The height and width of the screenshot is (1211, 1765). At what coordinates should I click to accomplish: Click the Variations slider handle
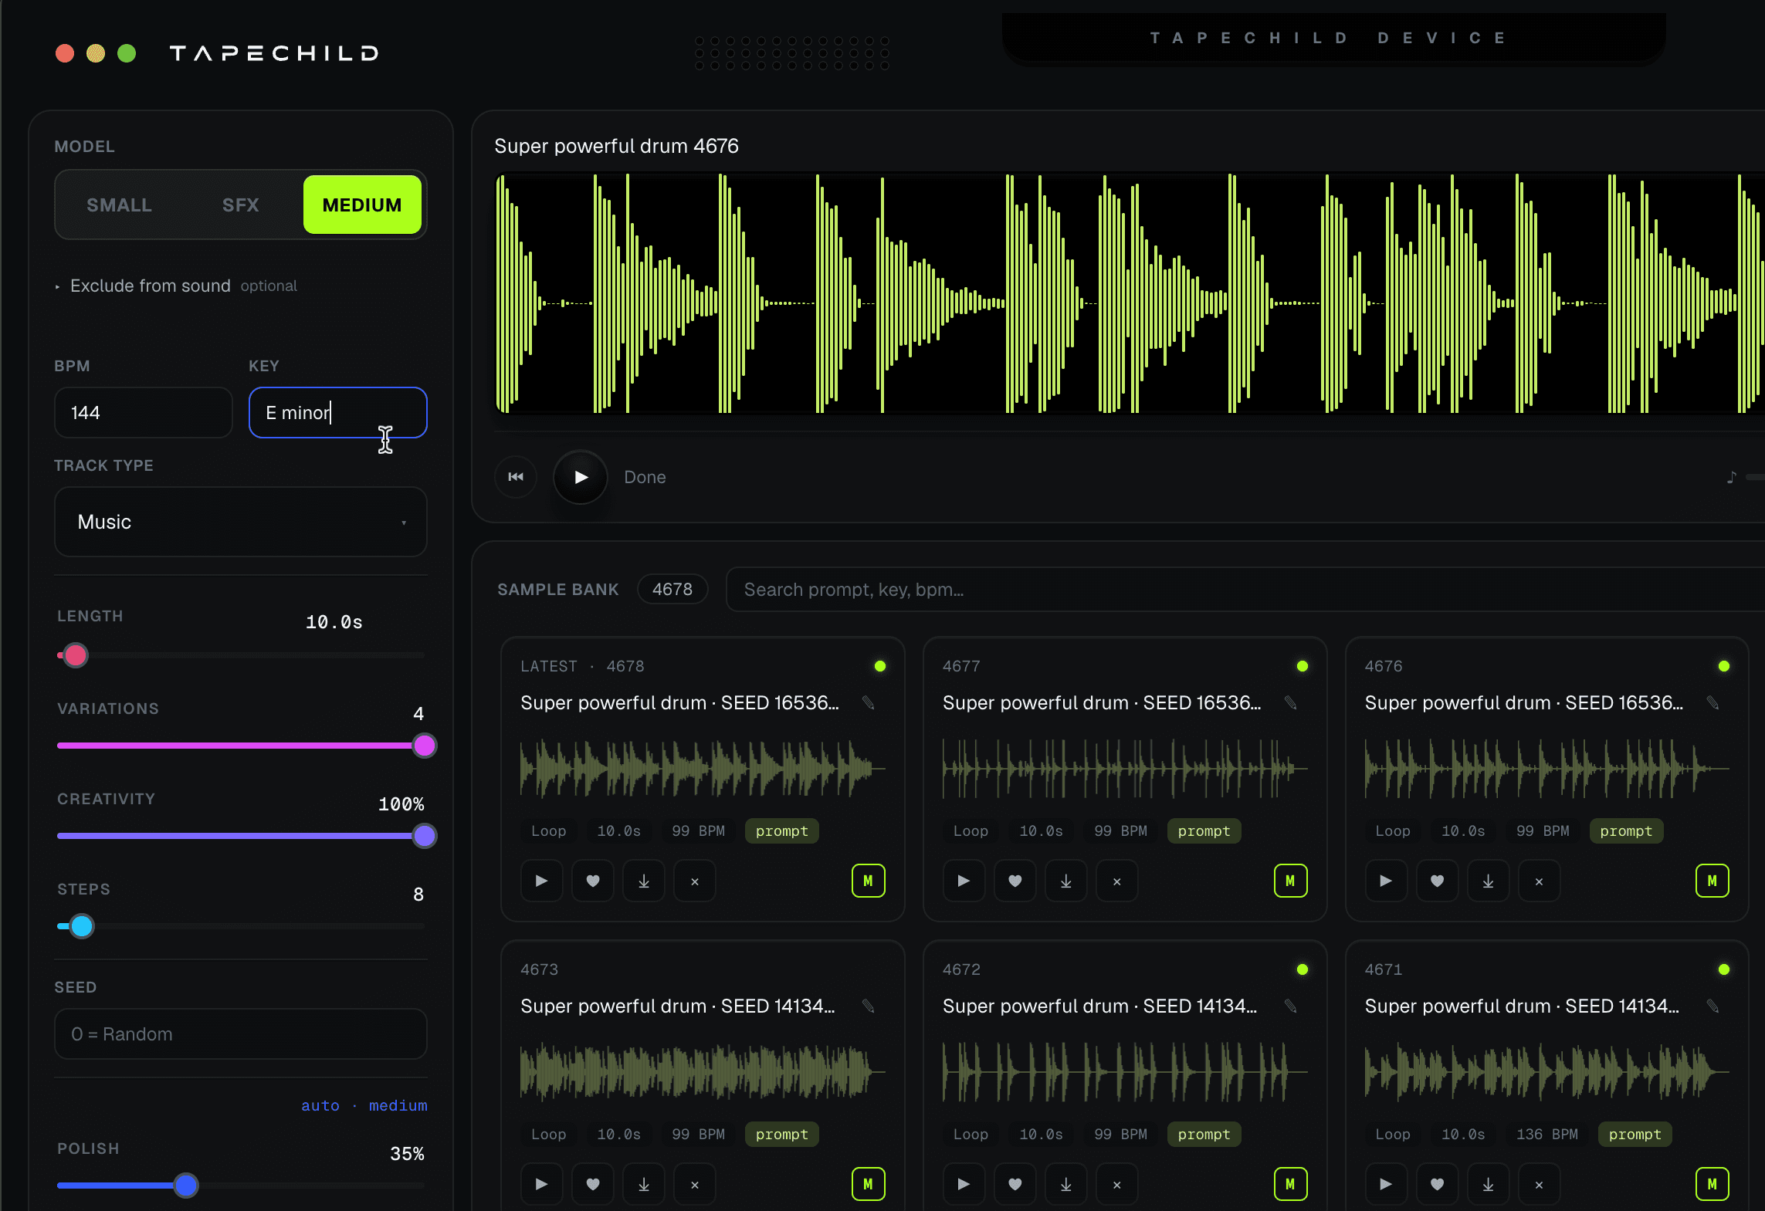click(x=424, y=746)
